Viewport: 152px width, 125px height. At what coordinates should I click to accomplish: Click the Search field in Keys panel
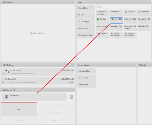[x=123, y=7]
